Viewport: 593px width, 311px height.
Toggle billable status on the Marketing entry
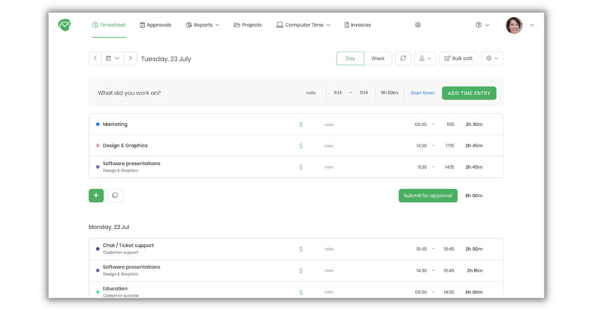click(300, 124)
